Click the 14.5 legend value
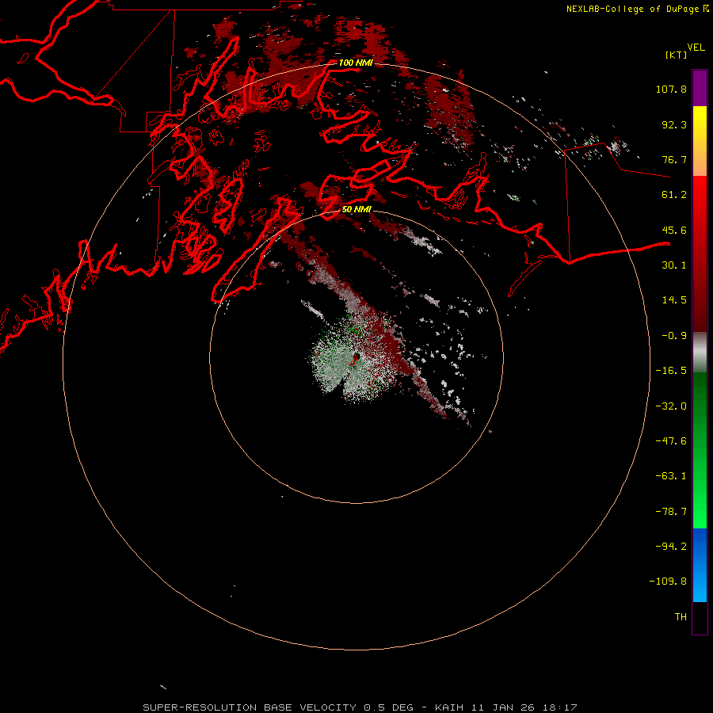The width and height of the screenshot is (713, 713). pyautogui.click(x=674, y=300)
